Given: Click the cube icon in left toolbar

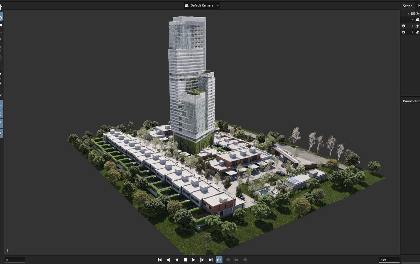Looking at the screenshot, I should [1, 18].
